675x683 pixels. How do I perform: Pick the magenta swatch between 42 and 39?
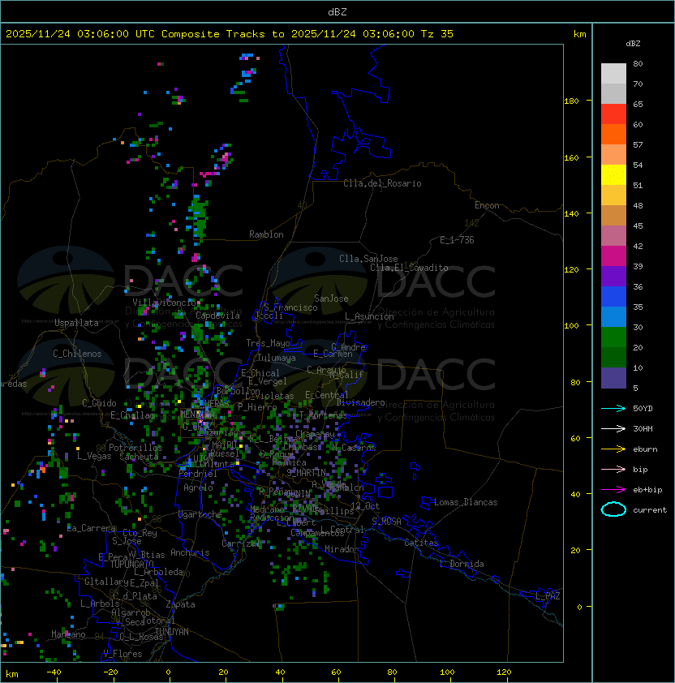click(613, 256)
